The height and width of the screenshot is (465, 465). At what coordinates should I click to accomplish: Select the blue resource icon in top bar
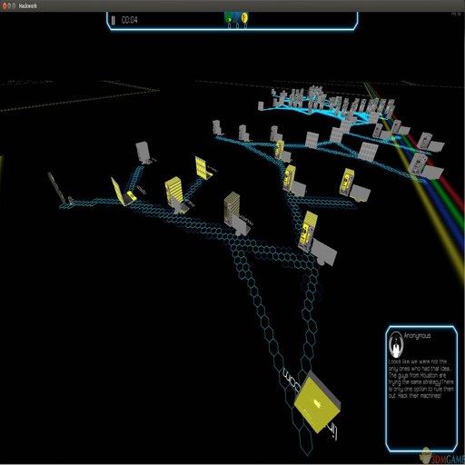(237, 17)
